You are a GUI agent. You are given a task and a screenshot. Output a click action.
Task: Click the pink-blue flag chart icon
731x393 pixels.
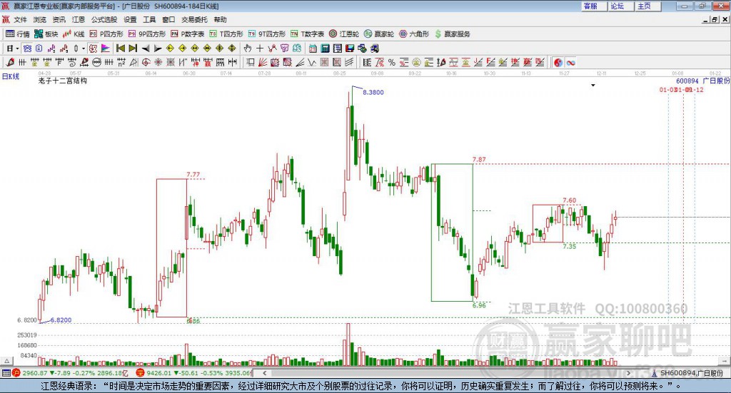106,49
